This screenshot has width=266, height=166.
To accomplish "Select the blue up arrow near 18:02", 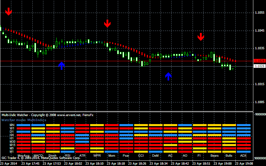I will [x=61, y=66].
